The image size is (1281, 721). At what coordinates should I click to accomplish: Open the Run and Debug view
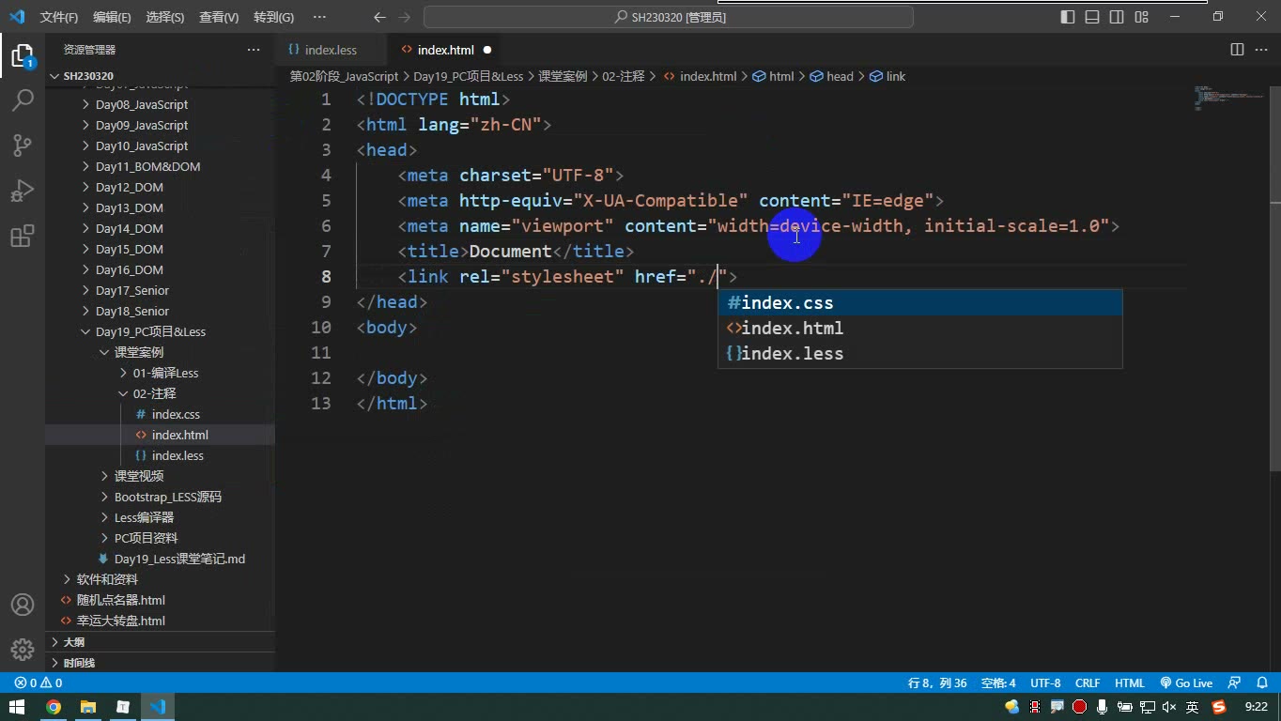pos(23,191)
